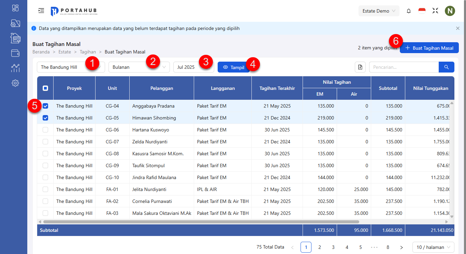Open the analytics chart sidebar icon
Image resolution: width=466 pixels, height=254 pixels.
[15, 68]
